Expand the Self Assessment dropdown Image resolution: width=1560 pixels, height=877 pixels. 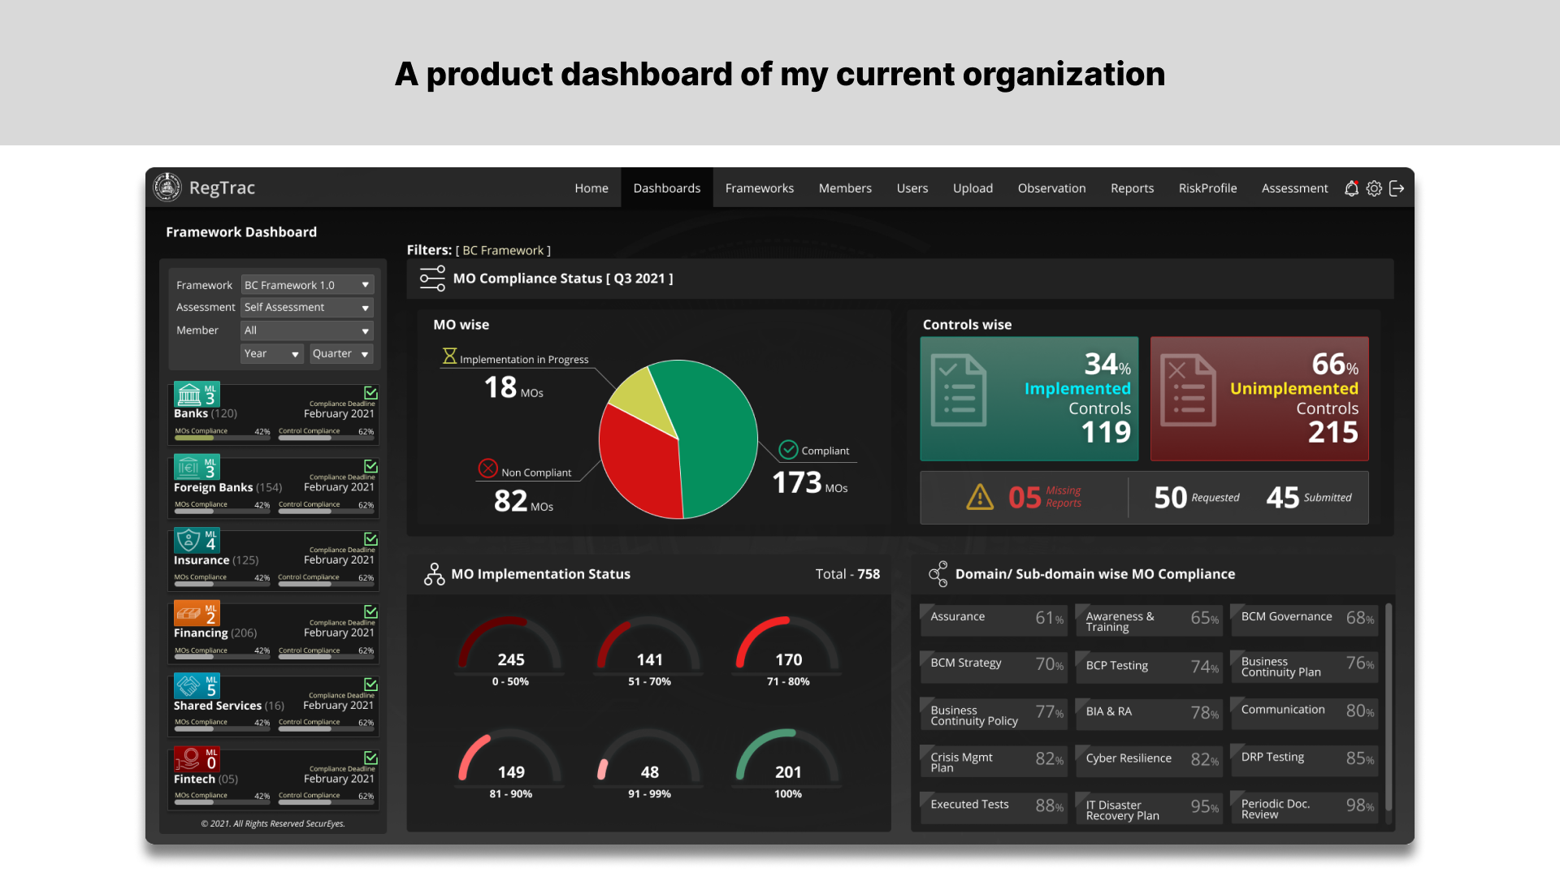(x=306, y=308)
